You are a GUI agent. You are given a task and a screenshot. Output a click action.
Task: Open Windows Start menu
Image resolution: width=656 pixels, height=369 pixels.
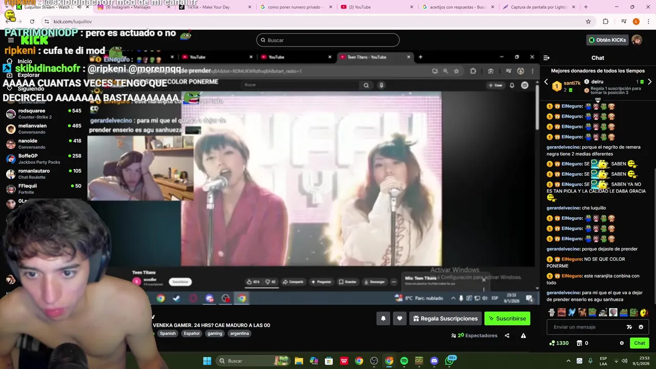207,361
